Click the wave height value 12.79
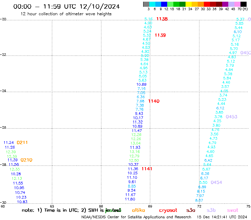Image resolution: width=251 pixels, height=220 pixels. [134, 156]
